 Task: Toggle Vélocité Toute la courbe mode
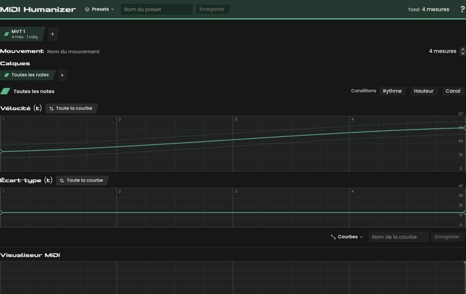(x=71, y=108)
